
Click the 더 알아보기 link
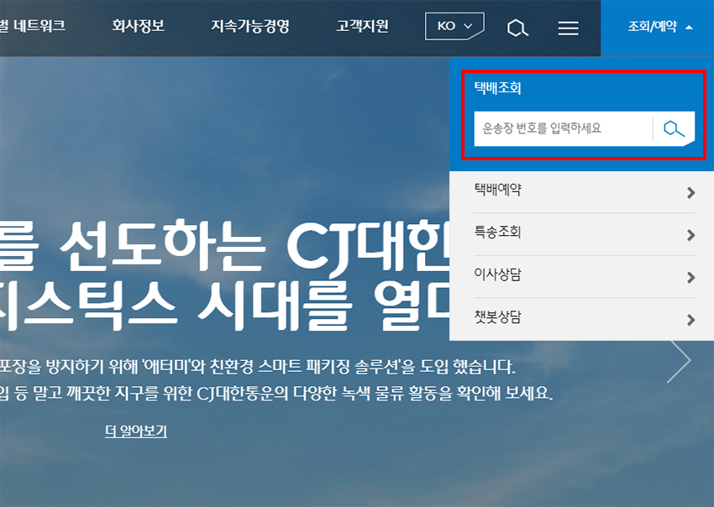pos(136,431)
